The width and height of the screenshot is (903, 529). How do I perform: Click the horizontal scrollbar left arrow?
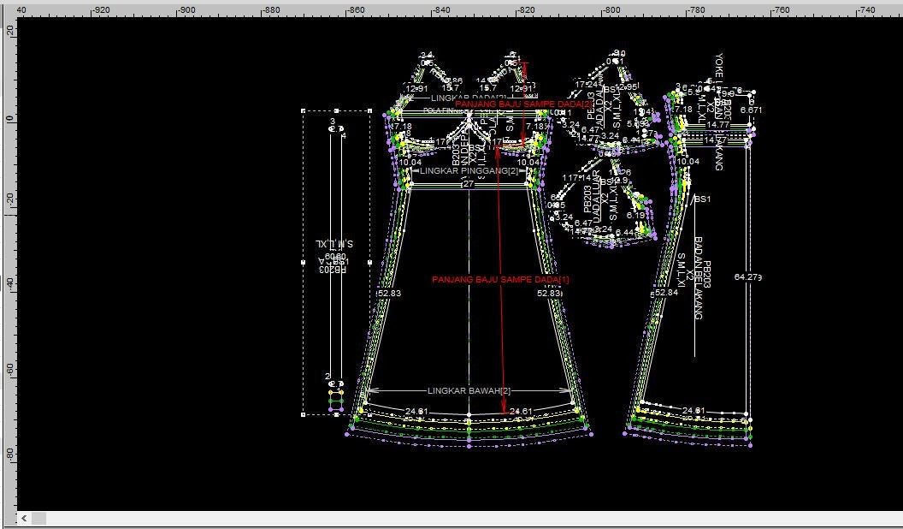point(24,519)
